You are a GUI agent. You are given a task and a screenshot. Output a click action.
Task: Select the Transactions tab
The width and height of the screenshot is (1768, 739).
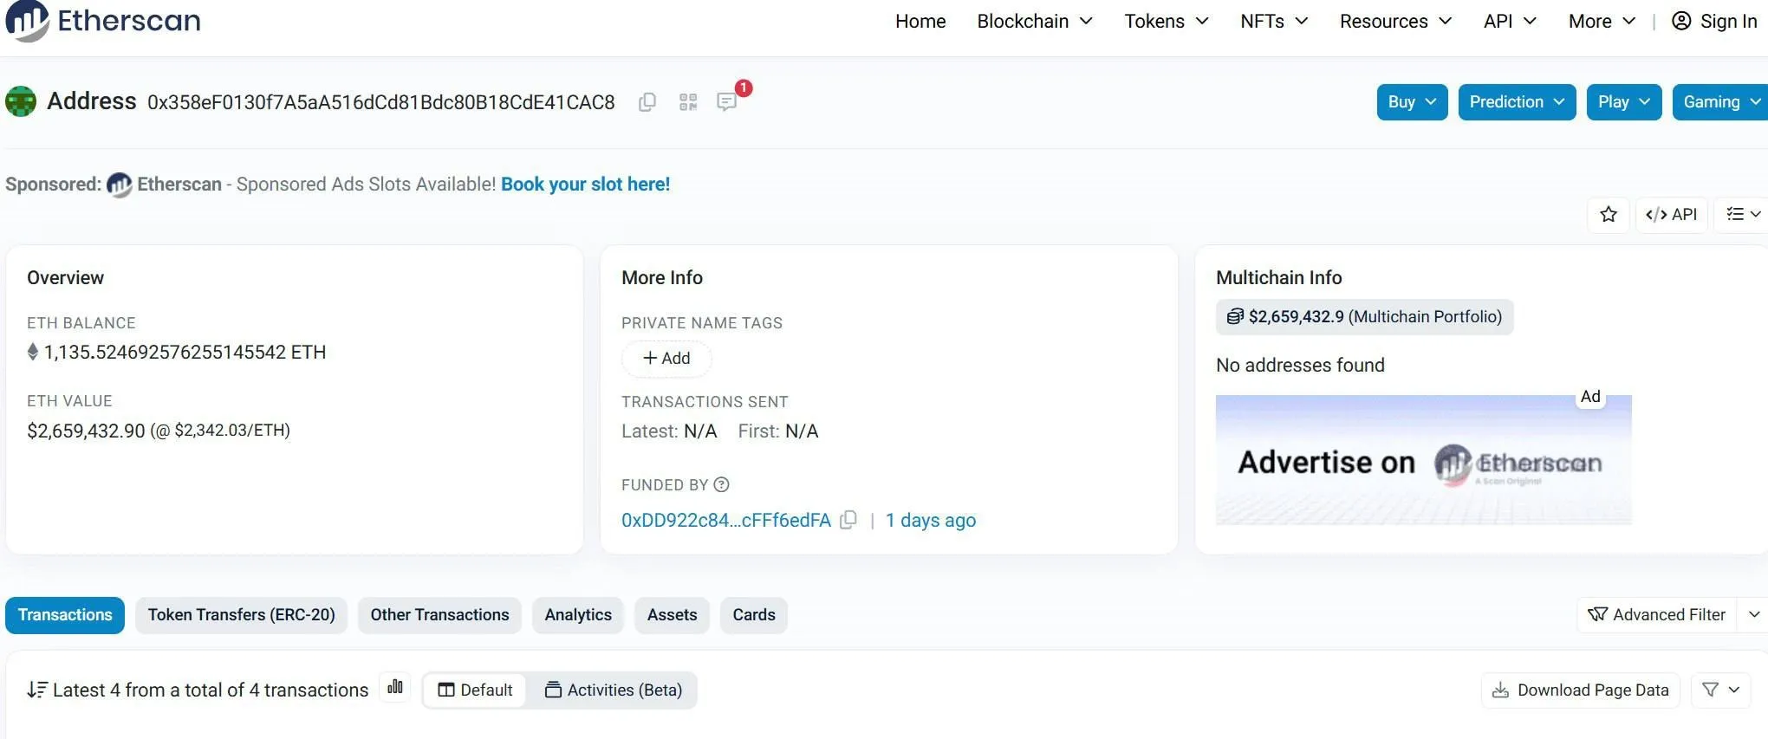tap(65, 615)
